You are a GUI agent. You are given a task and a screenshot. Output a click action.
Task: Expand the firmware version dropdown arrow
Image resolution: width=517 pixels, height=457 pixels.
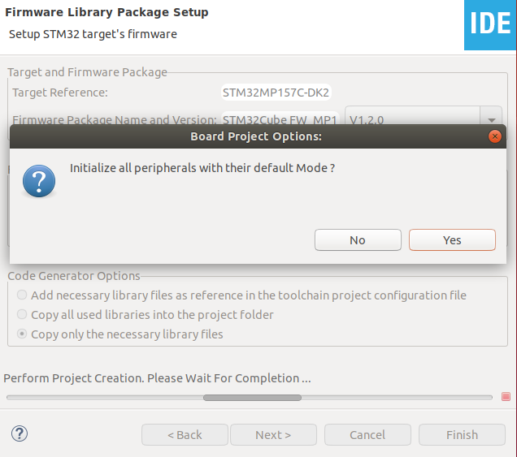click(x=491, y=119)
